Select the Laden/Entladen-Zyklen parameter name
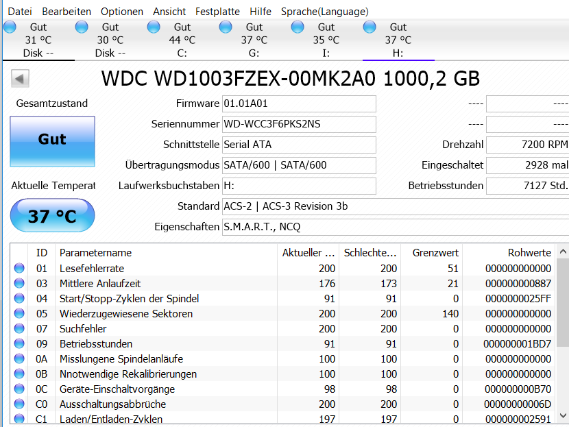This screenshot has width=569, height=427. pyautogui.click(x=110, y=419)
